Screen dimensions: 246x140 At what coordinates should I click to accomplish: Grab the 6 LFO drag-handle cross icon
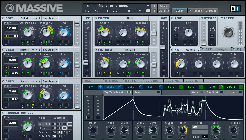[201, 87]
